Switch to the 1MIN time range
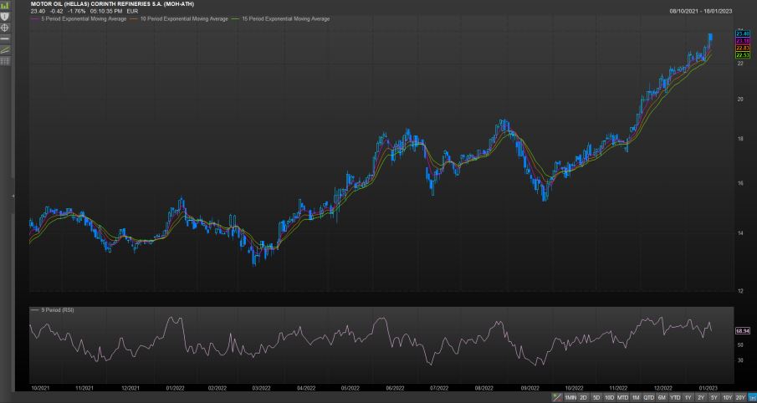The width and height of the screenshot is (757, 403). click(x=570, y=397)
